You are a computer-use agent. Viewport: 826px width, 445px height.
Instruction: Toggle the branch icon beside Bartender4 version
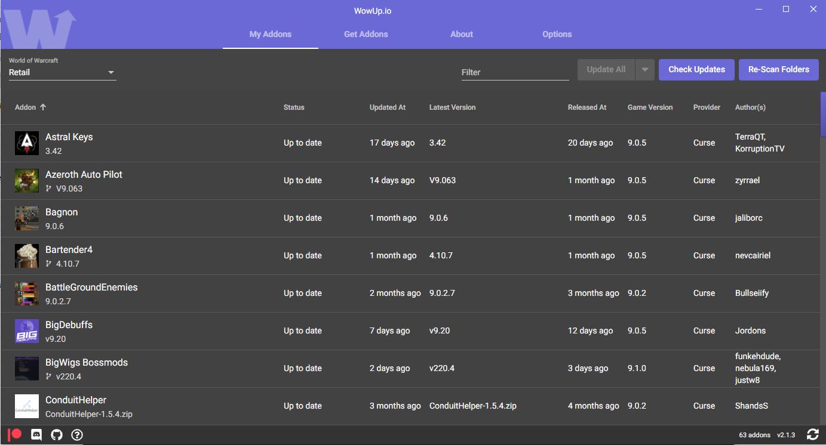(x=49, y=261)
